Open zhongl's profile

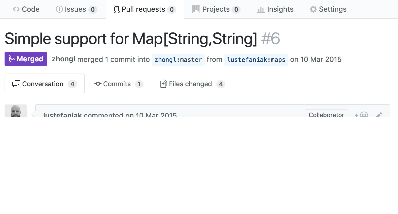[x=63, y=59]
